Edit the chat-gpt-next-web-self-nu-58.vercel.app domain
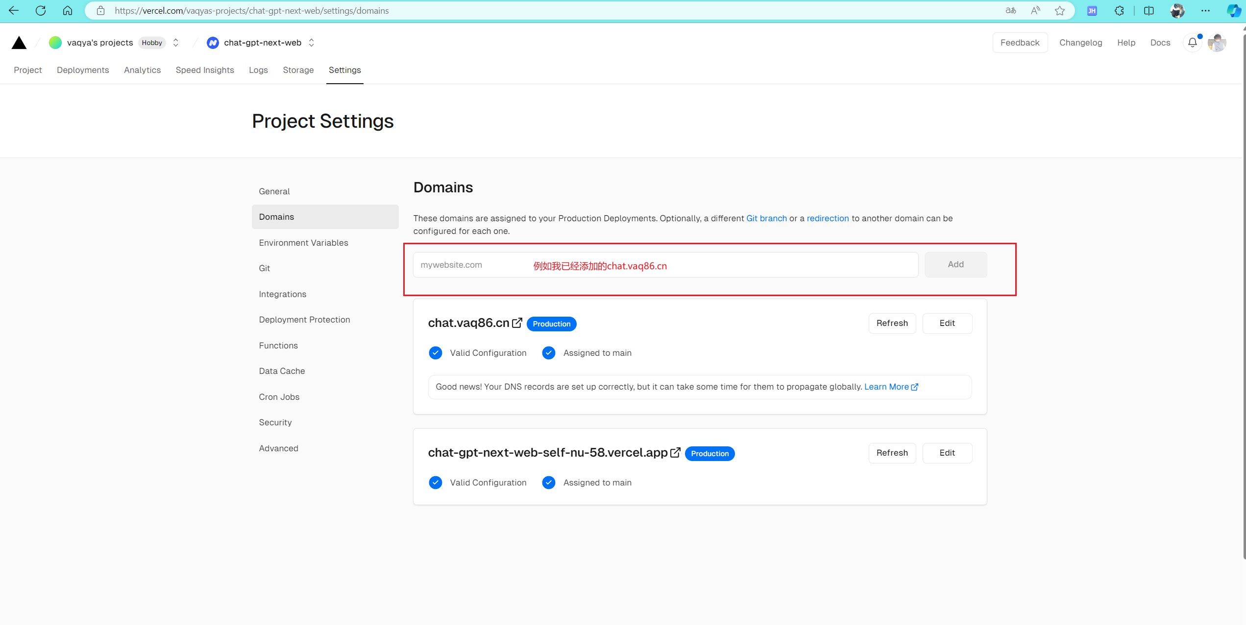The height and width of the screenshot is (625, 1246). pos(947,453)
